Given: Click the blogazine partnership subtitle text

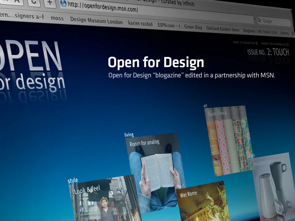Looking at the screenshot, I should coord(192,75).
